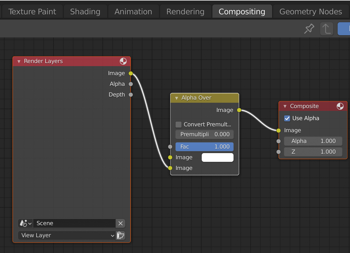Click the go-to-parent-tree arrow icon in header

pyautogui.click(x=326, y=28)
